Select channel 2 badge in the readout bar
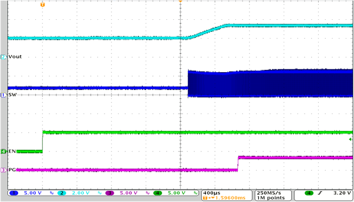 (62, 193)
